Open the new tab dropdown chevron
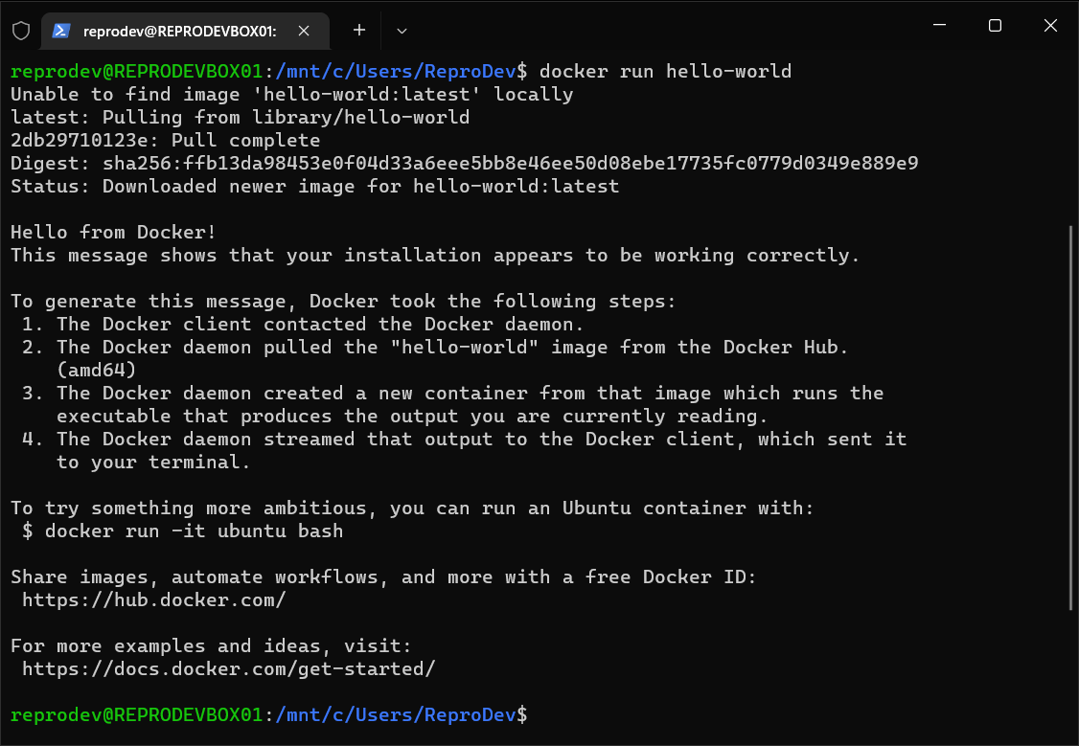Viewport: 1079px width, 746px height. (x=402, y=31)
